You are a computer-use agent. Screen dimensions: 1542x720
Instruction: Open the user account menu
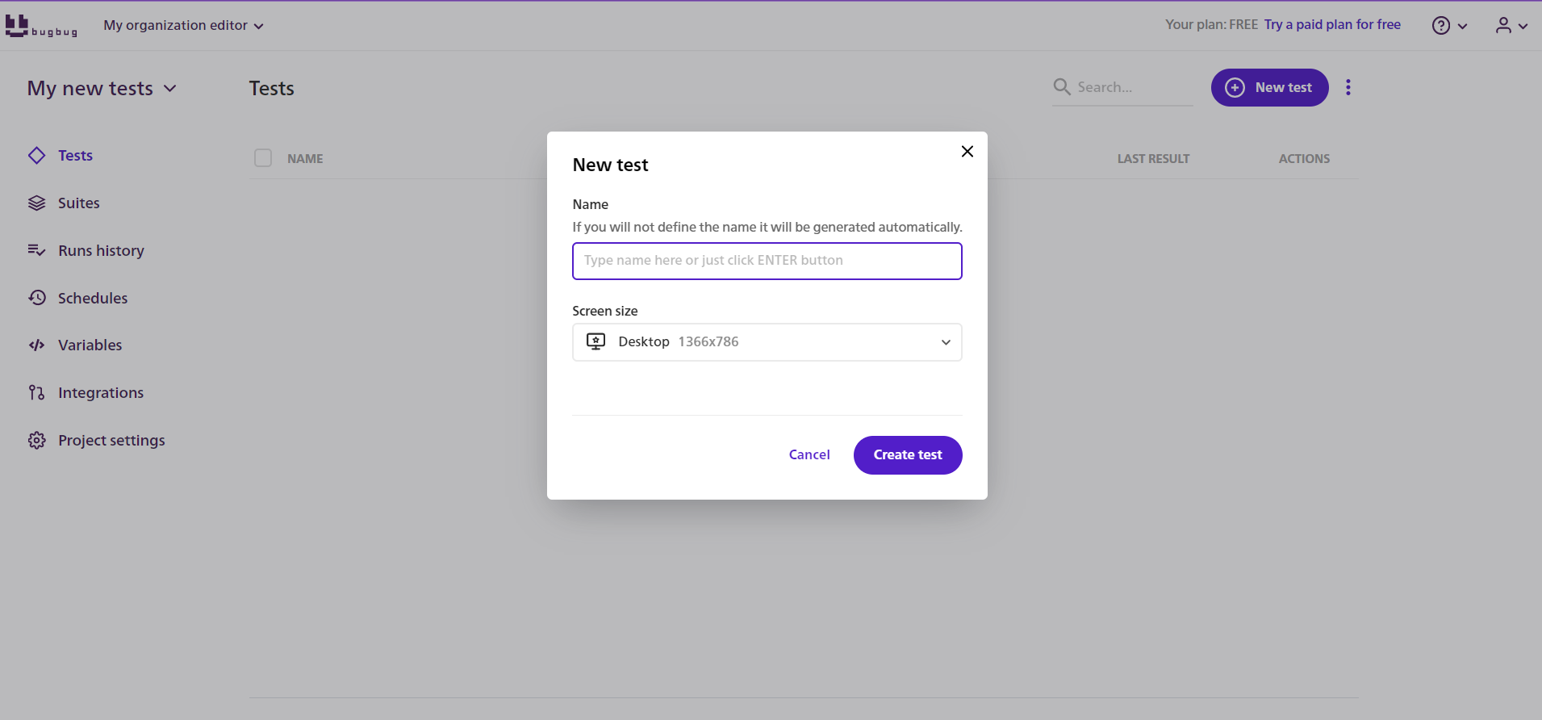(1511, 26)
